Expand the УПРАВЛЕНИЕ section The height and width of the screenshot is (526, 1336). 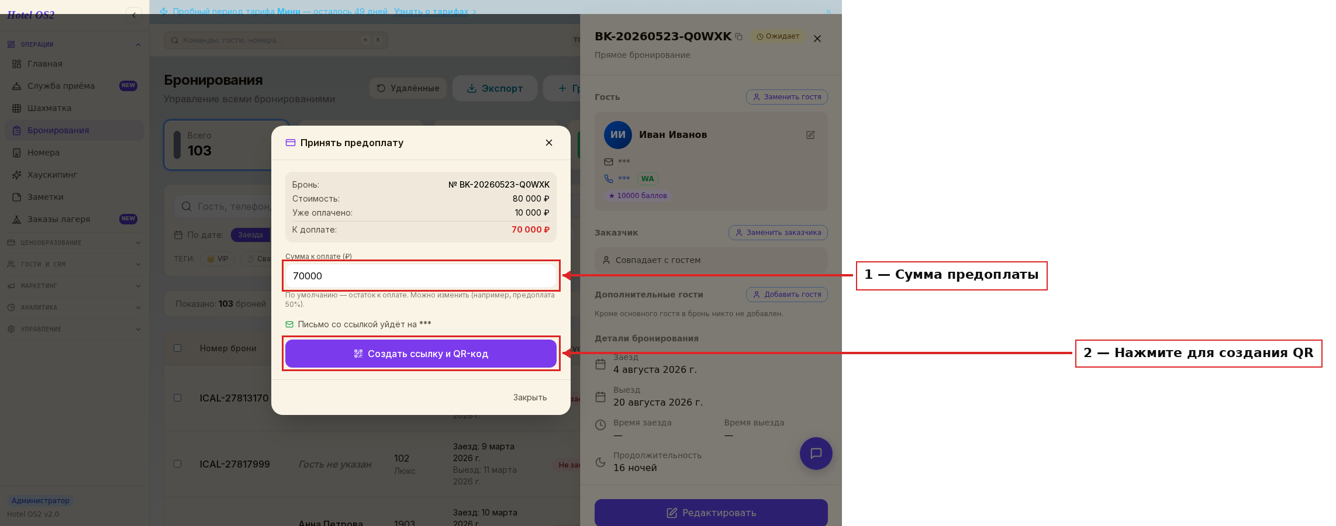(x=74, y=329)
